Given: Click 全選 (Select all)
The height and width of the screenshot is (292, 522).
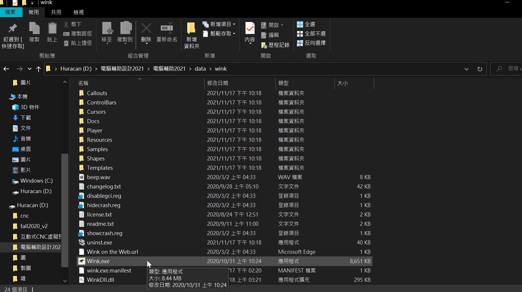Looking at the screenshot, I should point(306,25).
